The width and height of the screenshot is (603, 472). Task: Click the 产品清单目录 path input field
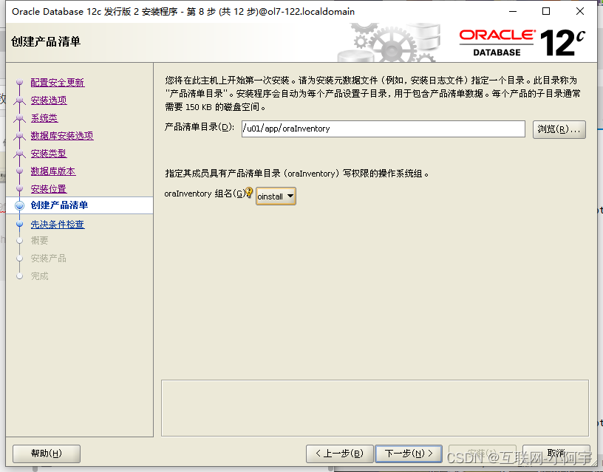(383, 129)
